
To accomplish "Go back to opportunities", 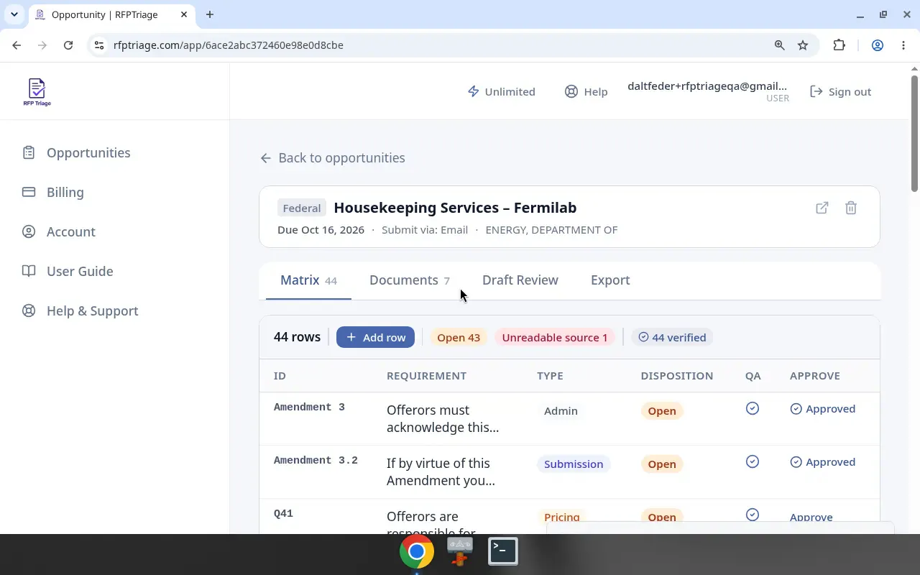I will [332, 157].
